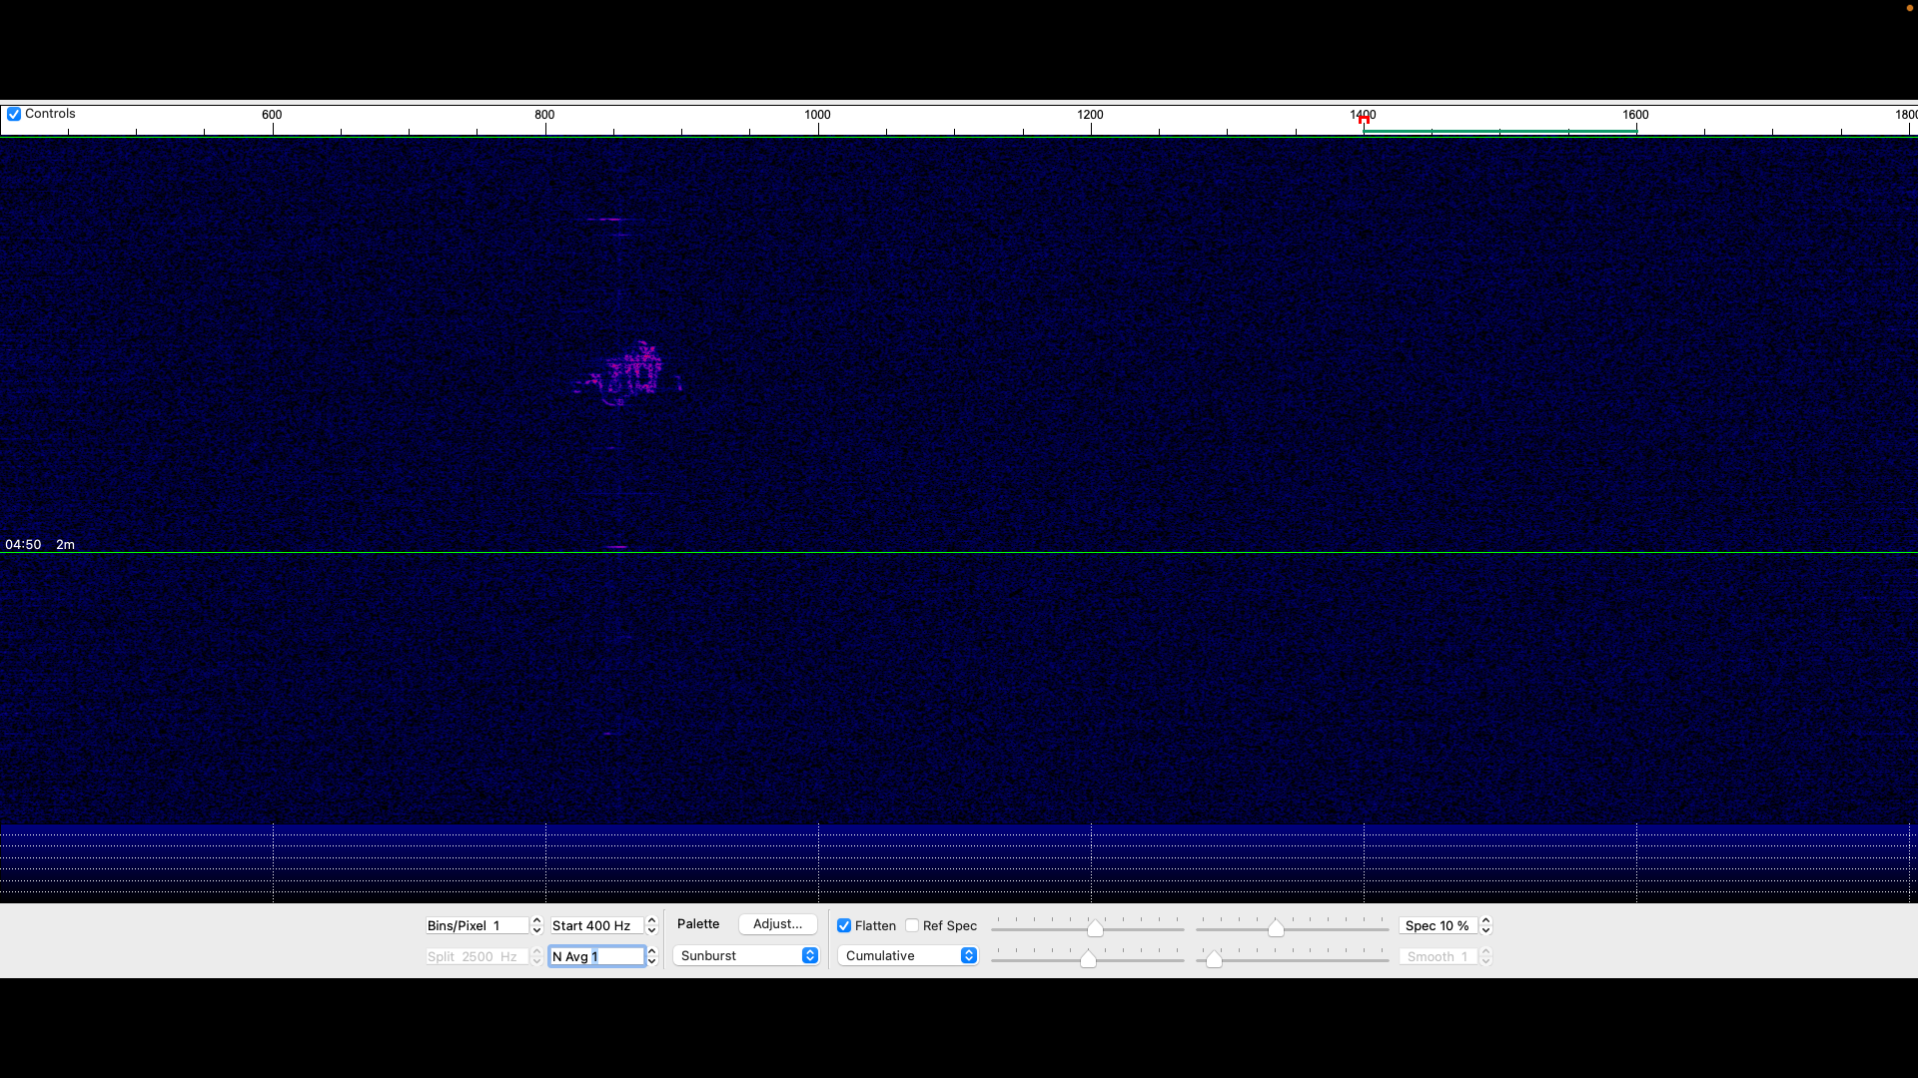Click the red receive frequency marker near 1400
Screen dimensions: 1918x1078
1364,120
